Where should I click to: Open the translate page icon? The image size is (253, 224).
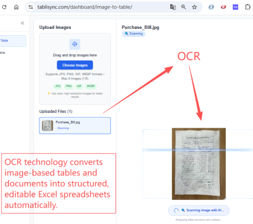point(173,7)
